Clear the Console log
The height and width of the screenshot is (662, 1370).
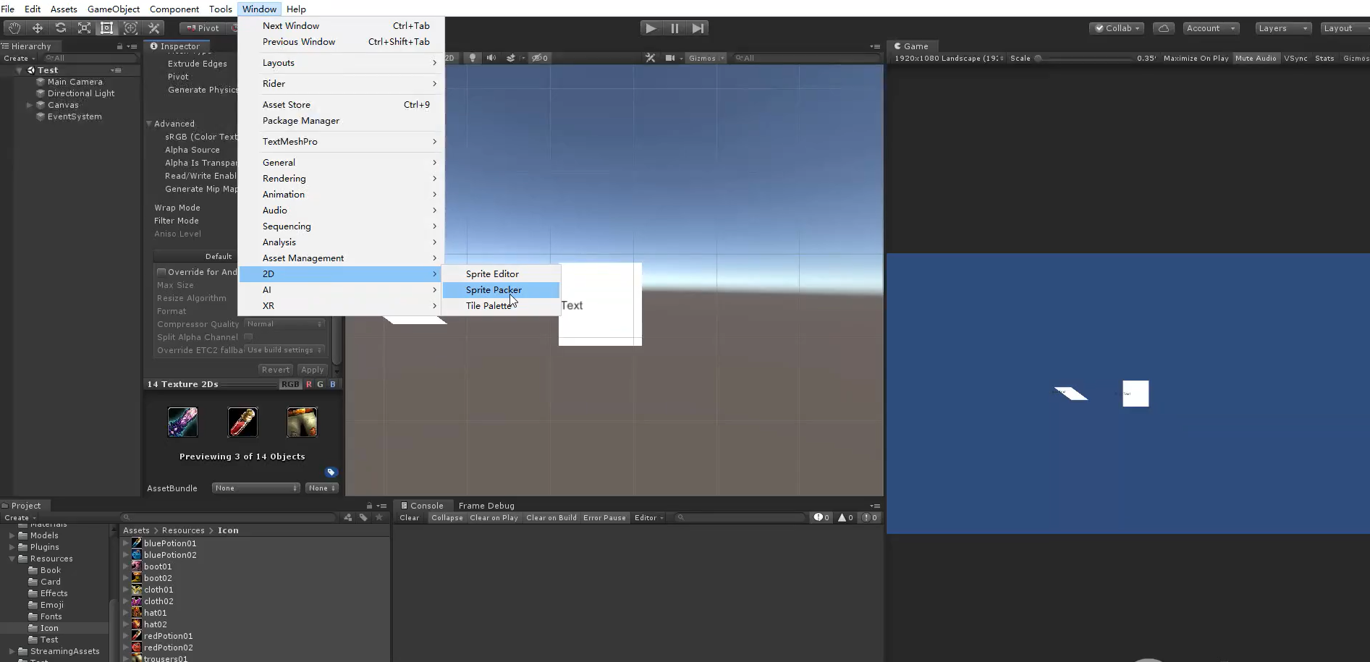coord(409,517)
